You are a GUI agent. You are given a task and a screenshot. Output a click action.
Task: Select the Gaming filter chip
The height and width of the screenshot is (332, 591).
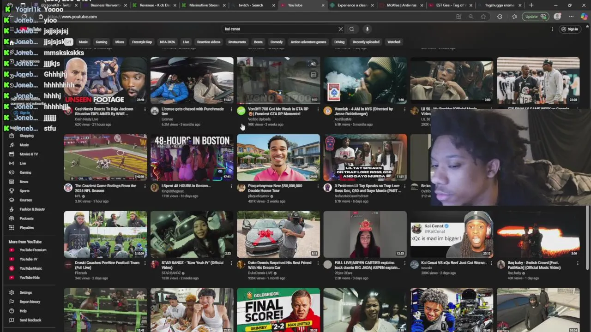(x=101, y=42)
